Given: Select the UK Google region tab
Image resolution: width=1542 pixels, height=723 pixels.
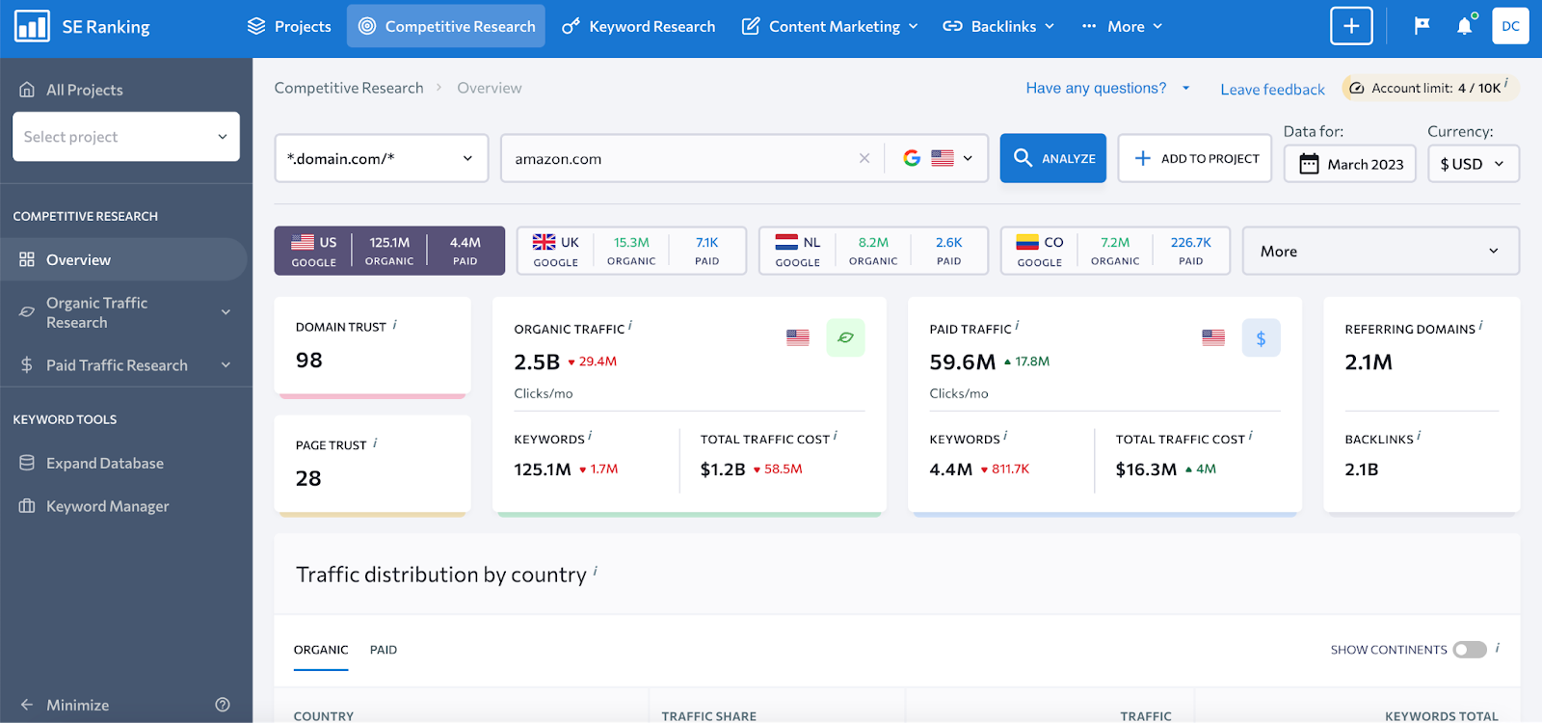Looking at the screenshot, I should [x=631, y=251].
